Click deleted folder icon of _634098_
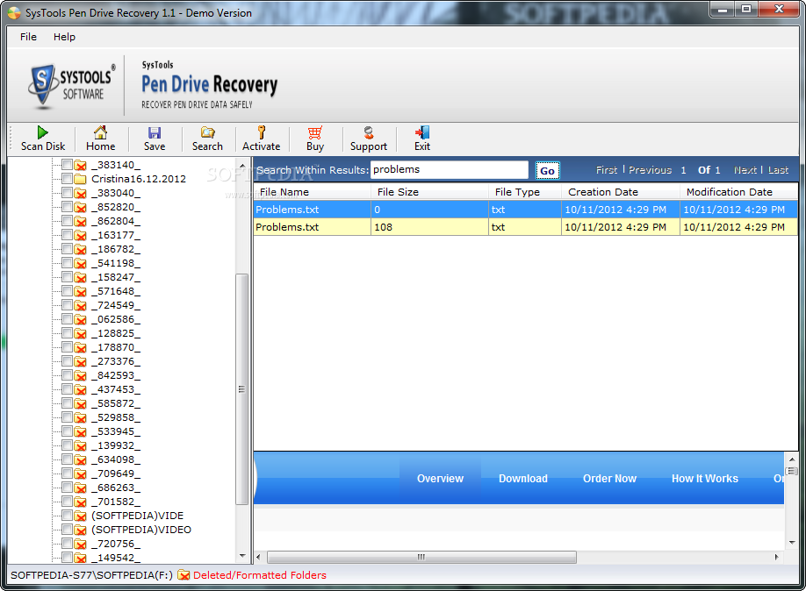This screenshot has height=591, width=806. pyautogui.click(x=80, y=459)
